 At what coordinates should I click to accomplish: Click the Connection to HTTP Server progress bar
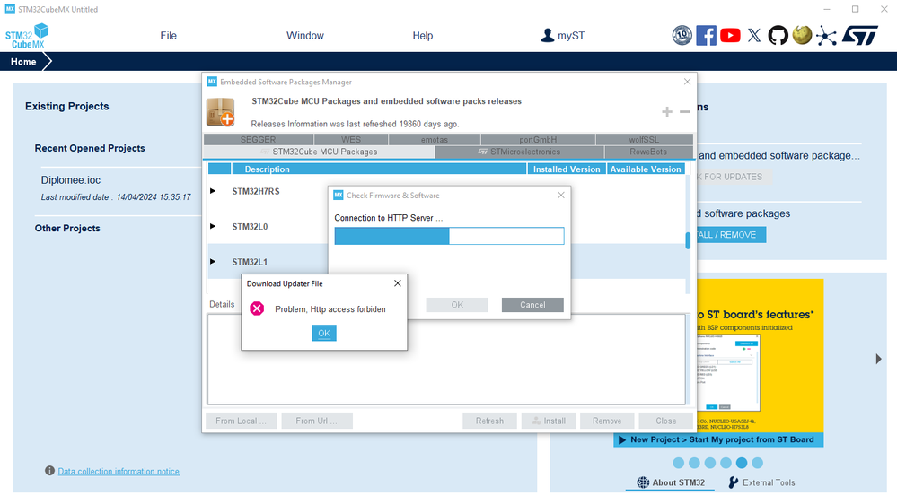pyautogui.click(x=449, y=236)
